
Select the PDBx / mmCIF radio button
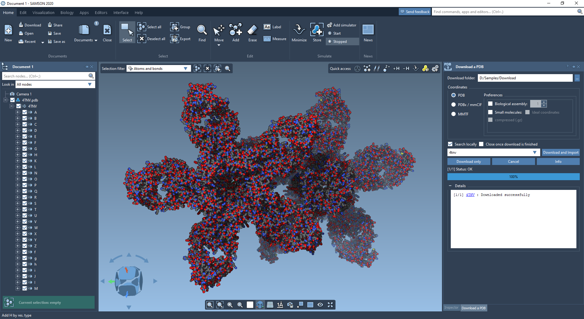pyautogui.click(x=454, y=105)
